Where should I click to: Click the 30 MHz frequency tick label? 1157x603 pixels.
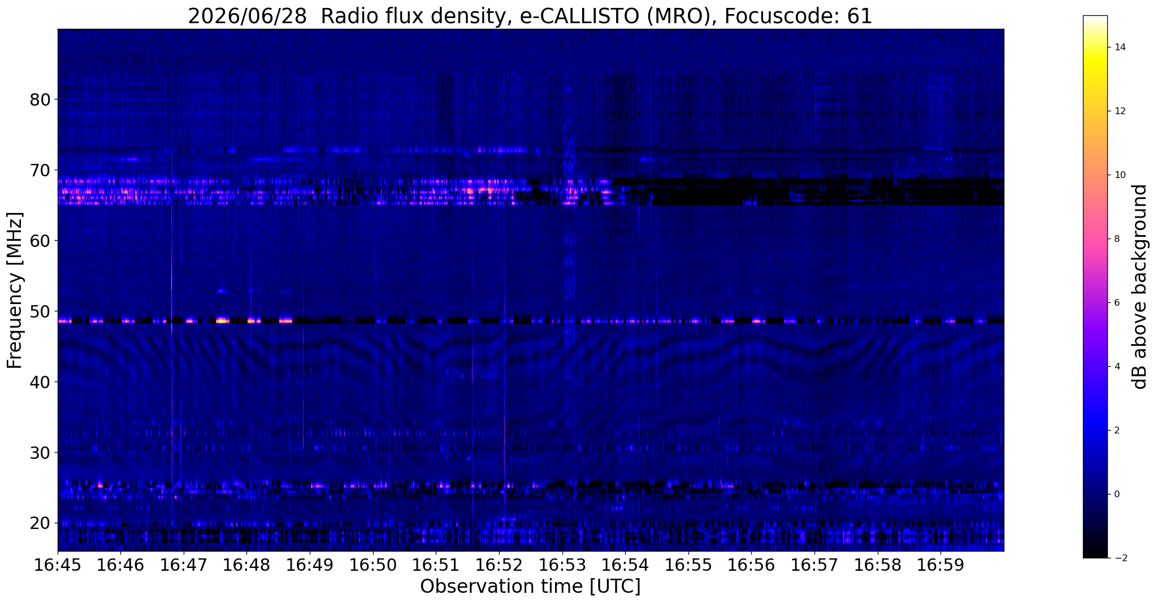(x=40, y=453)
